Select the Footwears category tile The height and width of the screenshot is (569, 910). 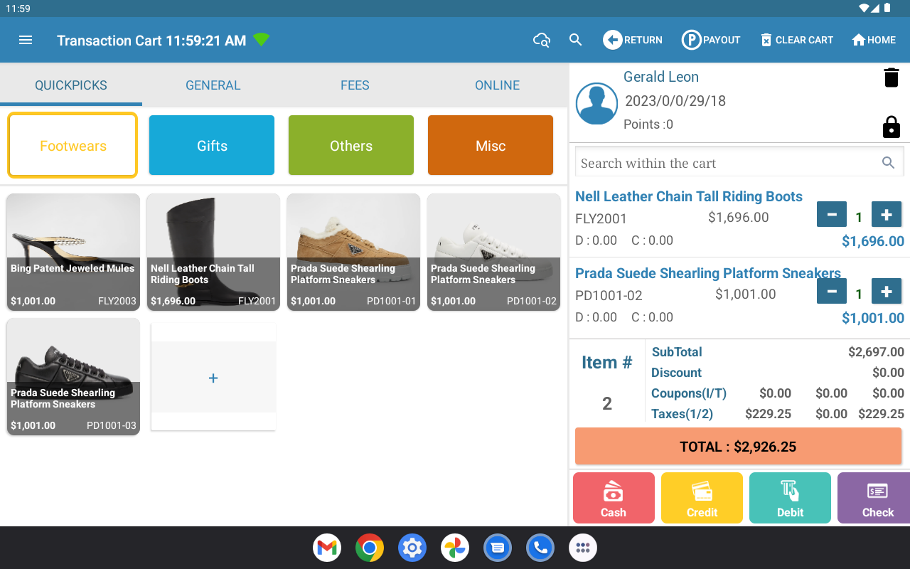coord(73,146)
